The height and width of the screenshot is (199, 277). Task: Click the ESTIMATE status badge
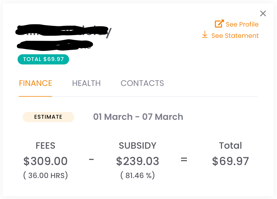pyautogui.click(x=48, y=117)
